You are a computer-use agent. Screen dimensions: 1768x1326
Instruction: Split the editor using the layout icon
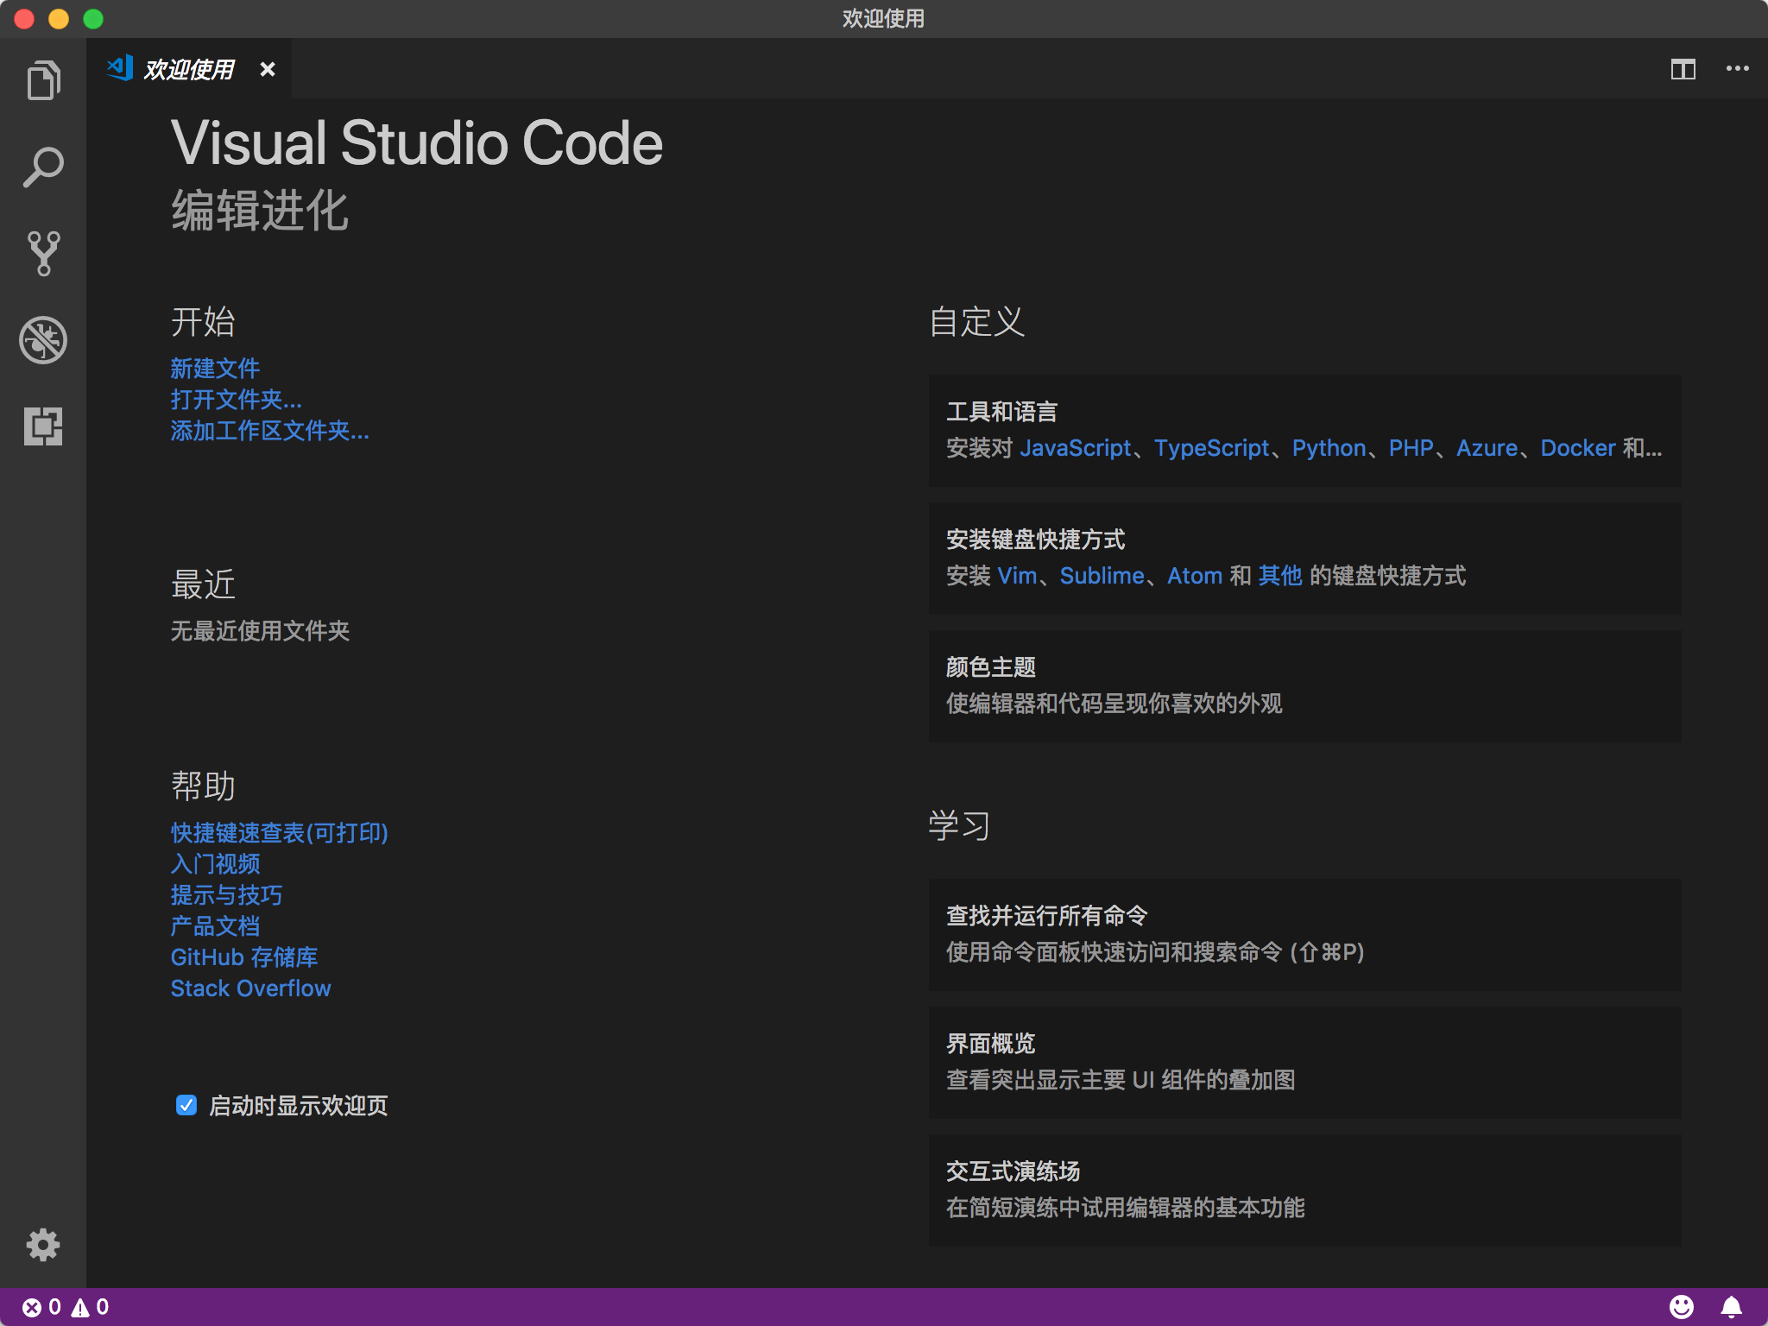(1685, 68)
